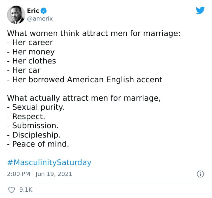Click the Twitter bird logo
212x198 pixels.
tap(200, 10)
